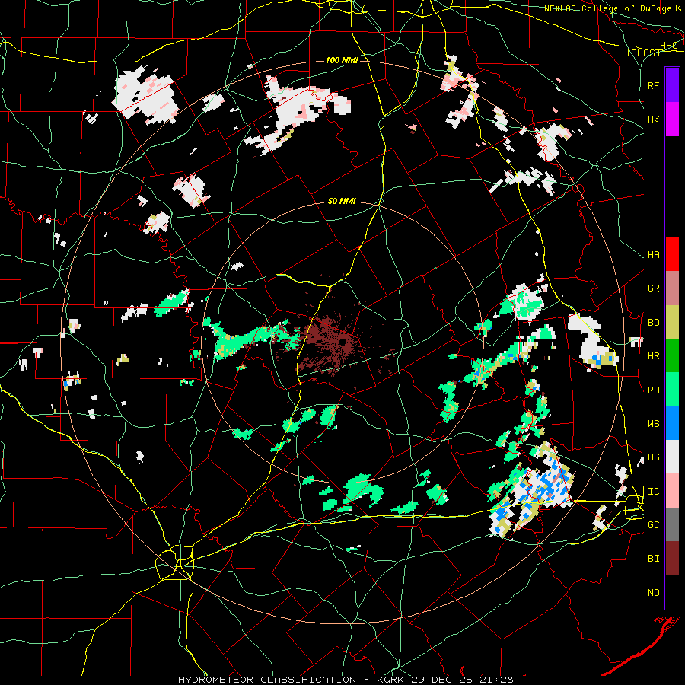Click the DS legend label
685x685 pixels.
(x=653, y=457)
